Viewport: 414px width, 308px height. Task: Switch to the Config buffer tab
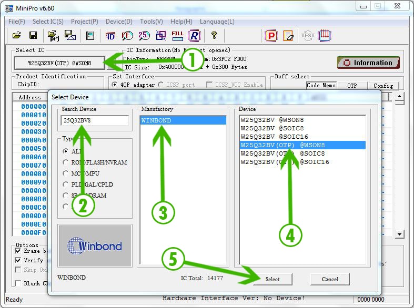(383, 86)
